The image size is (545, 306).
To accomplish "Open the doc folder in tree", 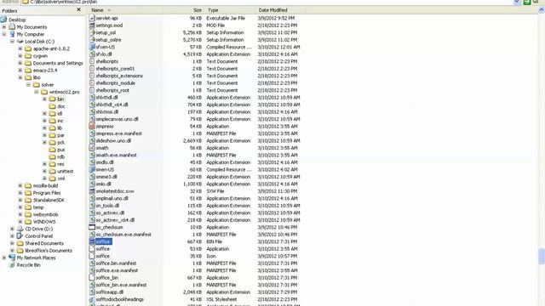I will [61, 106].
